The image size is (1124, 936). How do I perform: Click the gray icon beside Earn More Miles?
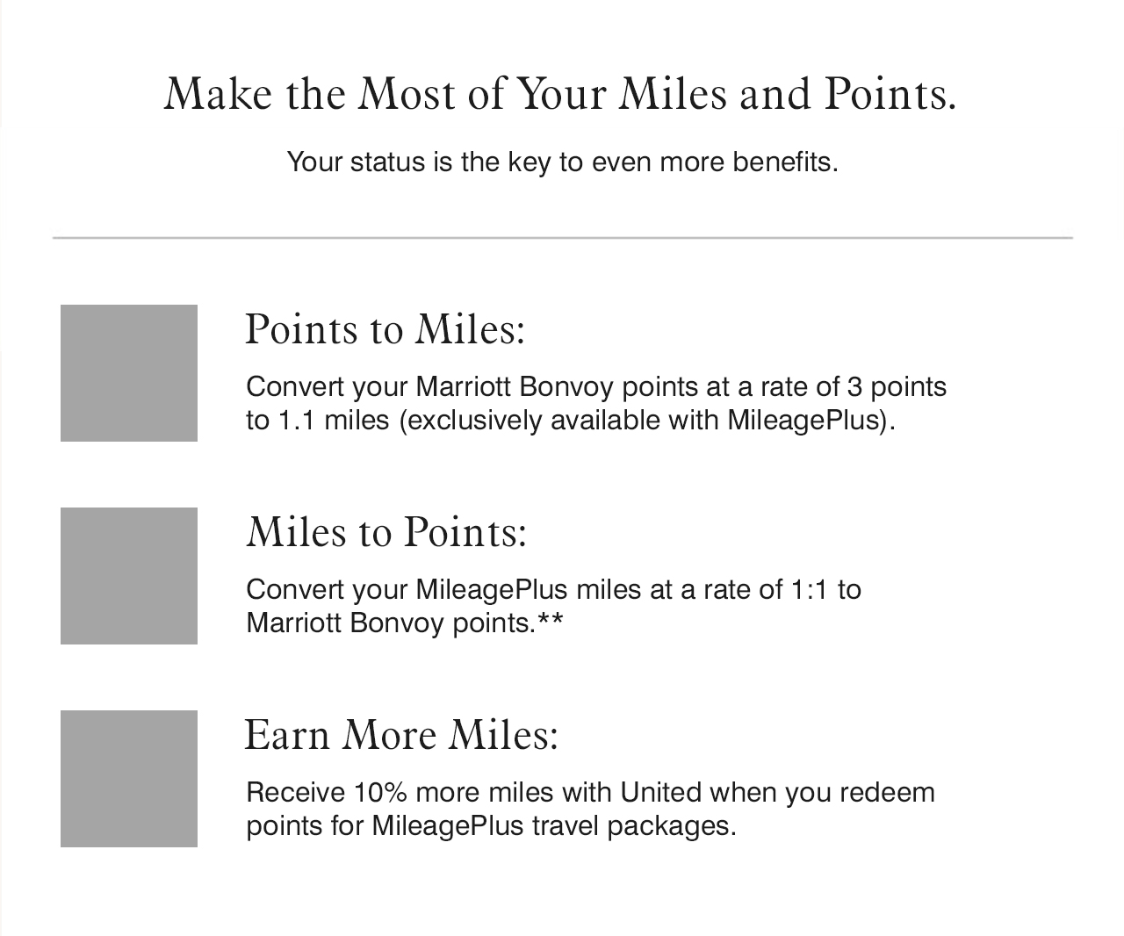[129, 779]
